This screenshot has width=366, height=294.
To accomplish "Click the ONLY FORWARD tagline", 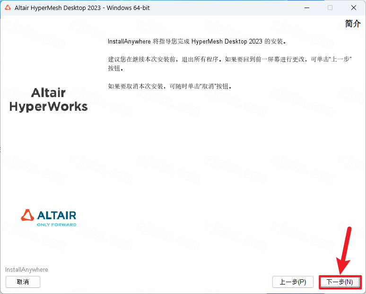I will tap(56, 224).
